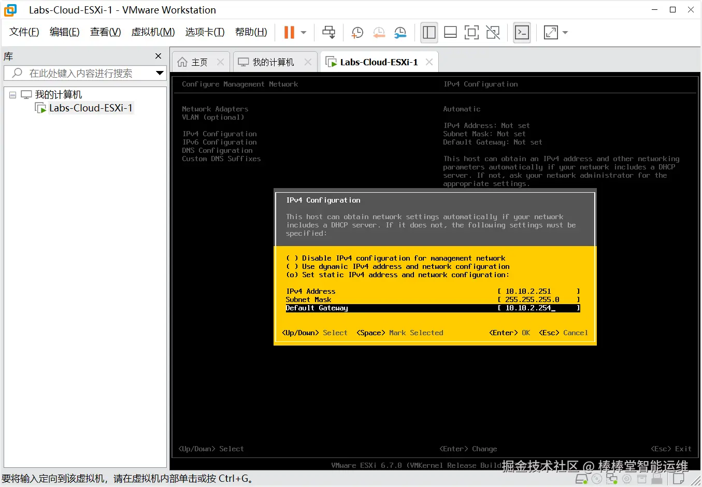Open the message log note icon
The width and height of the screenshot is (702, 487).
[x=679, y=479]
